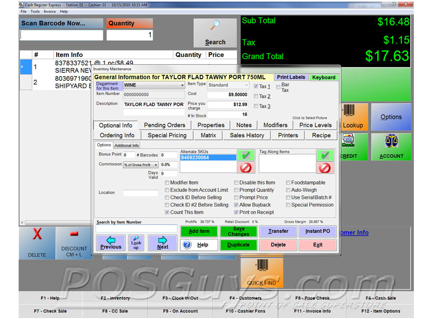Go to Previous item with left arrow
The height and width of the screenshot is (319, 425).
pyautogui.click(x=111, y=243)
